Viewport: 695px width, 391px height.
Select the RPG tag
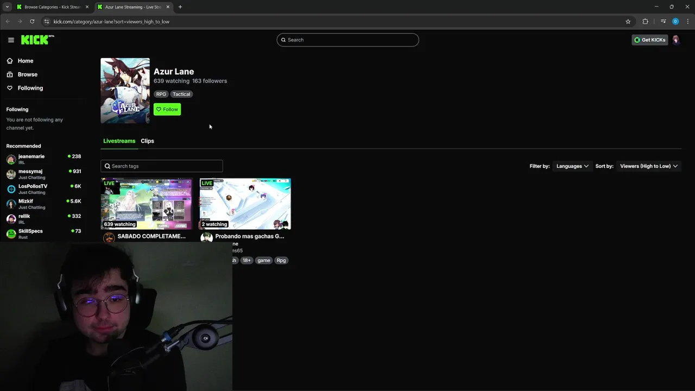161,94
